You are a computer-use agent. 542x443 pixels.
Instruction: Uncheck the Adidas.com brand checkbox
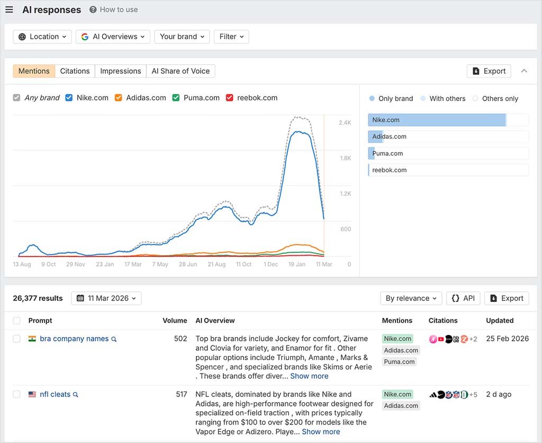[x=118, y=98]
